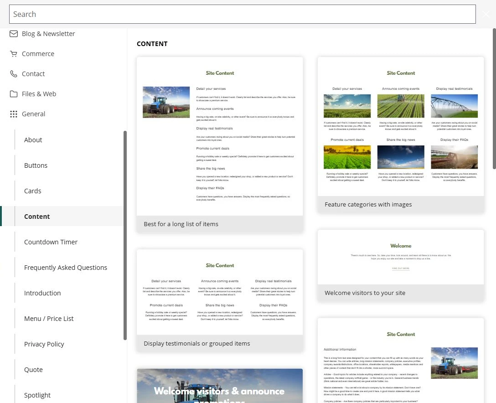Image resolution: width=496 pixels, height=403 pixels.
Task: Click the Blog & Newsletter envelope icon
Action: point(14,34)
